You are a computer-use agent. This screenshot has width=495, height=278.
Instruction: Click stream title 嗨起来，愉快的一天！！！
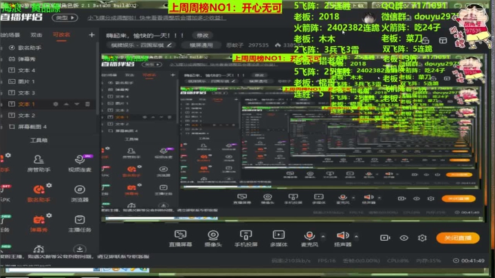[x=145, y=35]
